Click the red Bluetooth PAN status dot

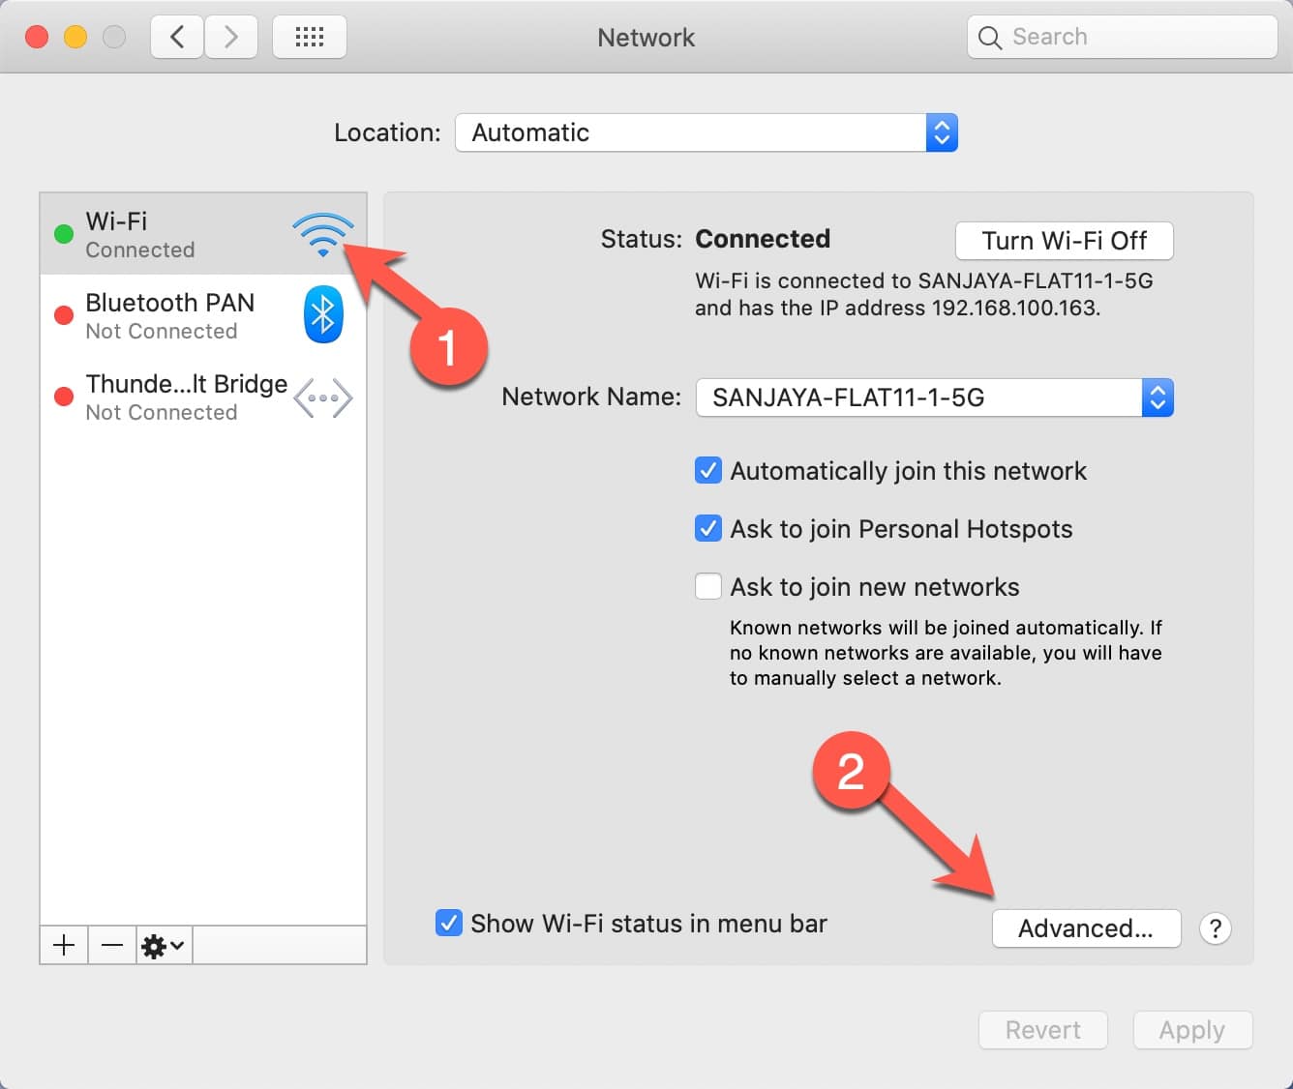pyautogui.click(x=64, y=315)
